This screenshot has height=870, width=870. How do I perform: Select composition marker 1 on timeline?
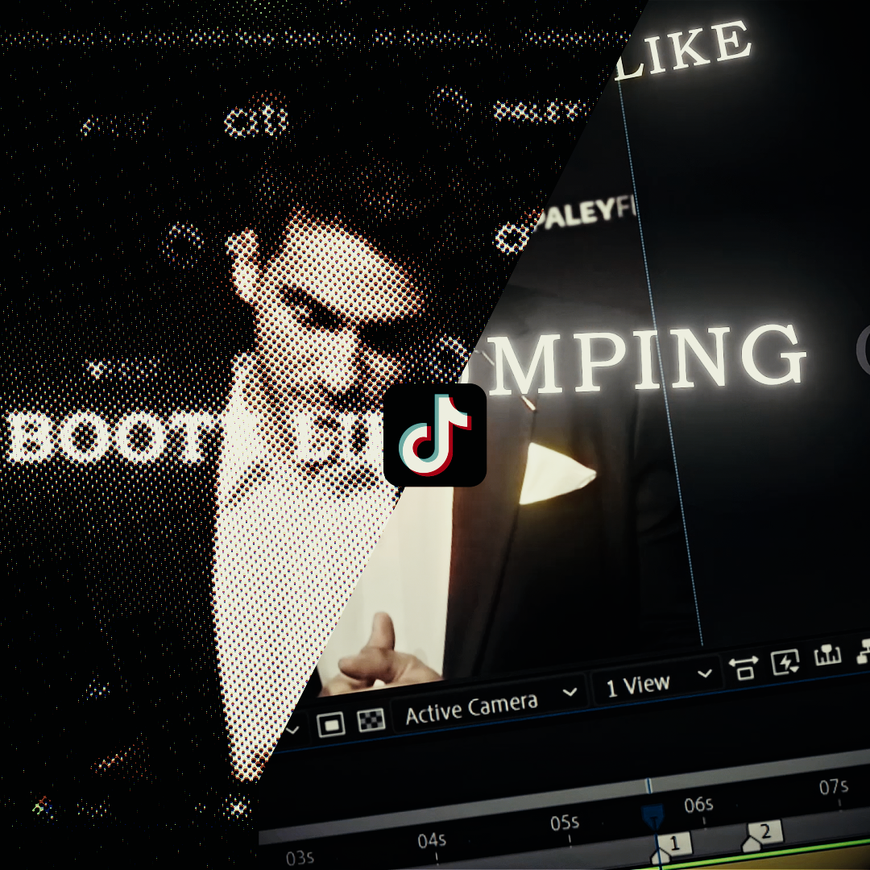(x=673, y=846)
